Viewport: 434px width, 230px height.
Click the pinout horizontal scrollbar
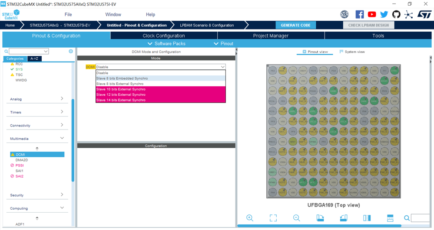pos(319,226)
